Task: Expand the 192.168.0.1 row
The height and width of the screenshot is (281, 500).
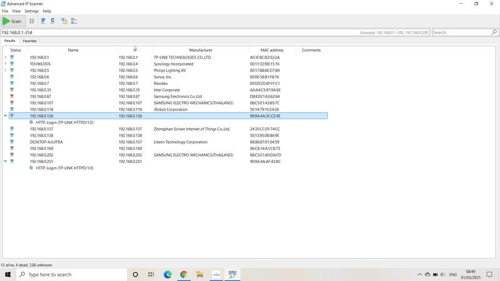Action: pyautogui.click(x=6, y=57)
